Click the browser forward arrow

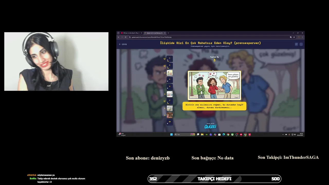(122, 37)
